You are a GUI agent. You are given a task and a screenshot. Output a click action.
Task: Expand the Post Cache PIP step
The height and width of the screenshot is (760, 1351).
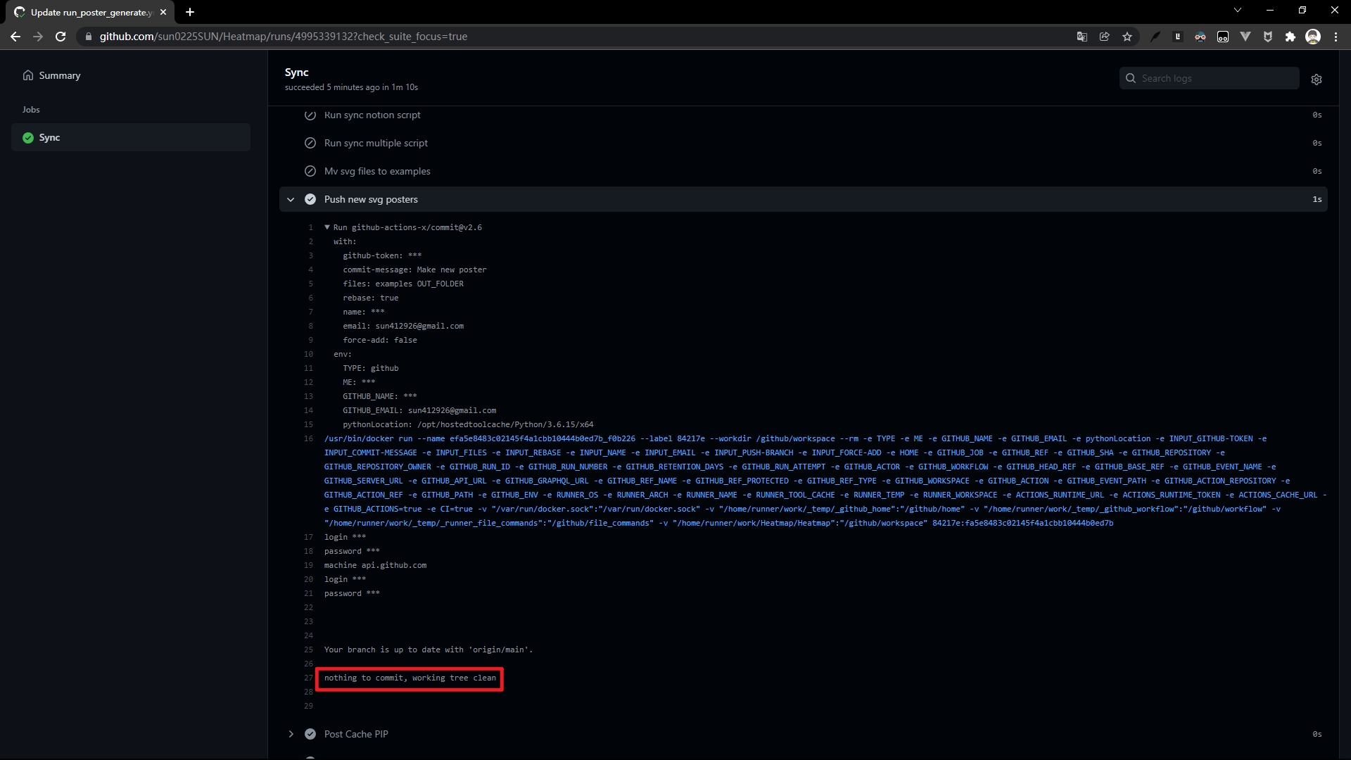291,734
